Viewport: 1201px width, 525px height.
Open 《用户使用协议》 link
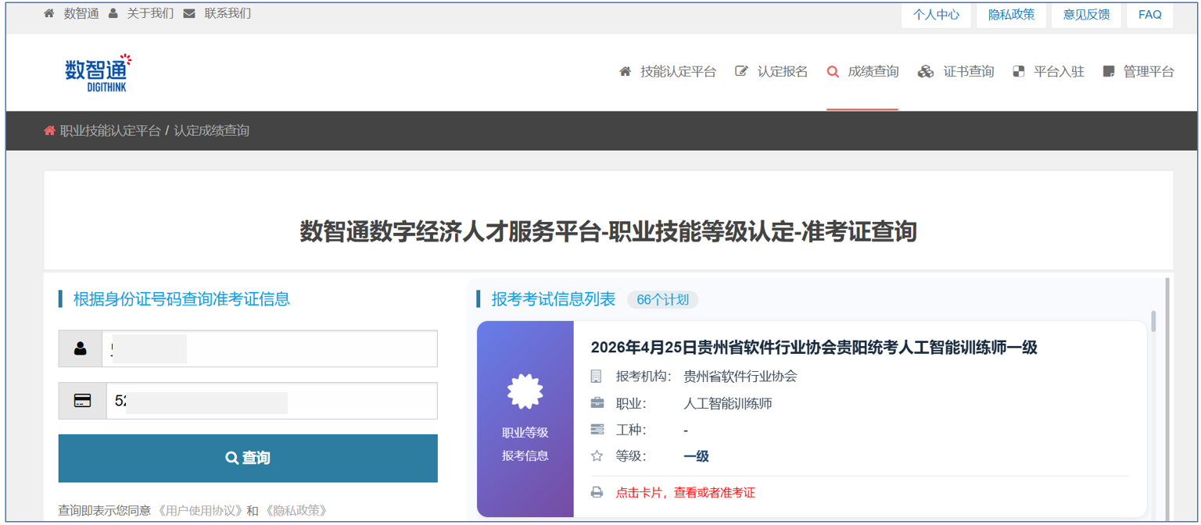coord(199,511)
